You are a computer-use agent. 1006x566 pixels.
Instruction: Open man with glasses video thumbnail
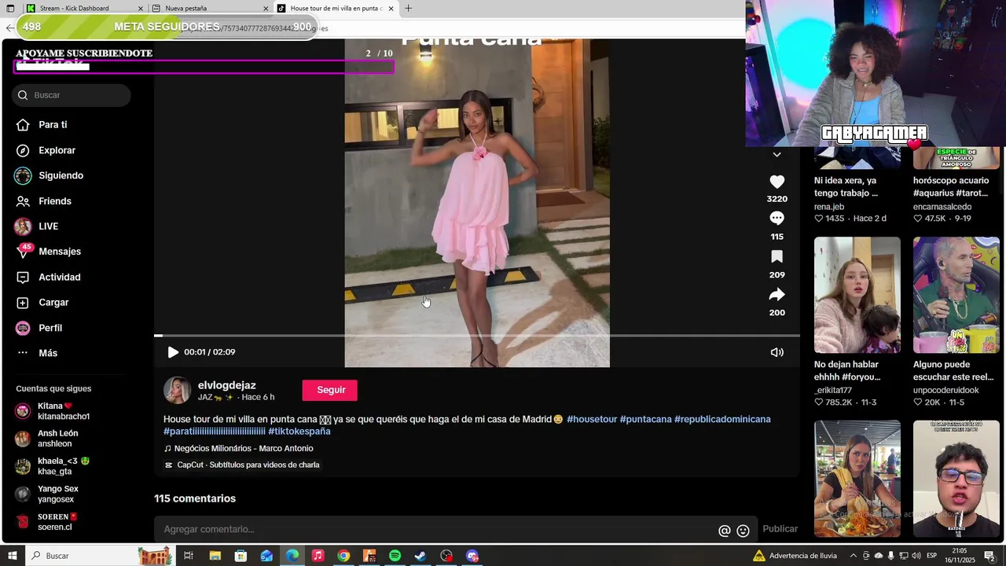pyautogui.click(x=956, y=478)
